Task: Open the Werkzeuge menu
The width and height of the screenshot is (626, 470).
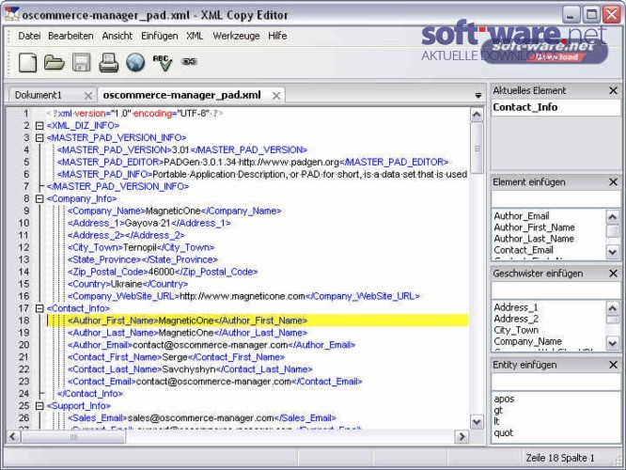Action: (236, 36)
